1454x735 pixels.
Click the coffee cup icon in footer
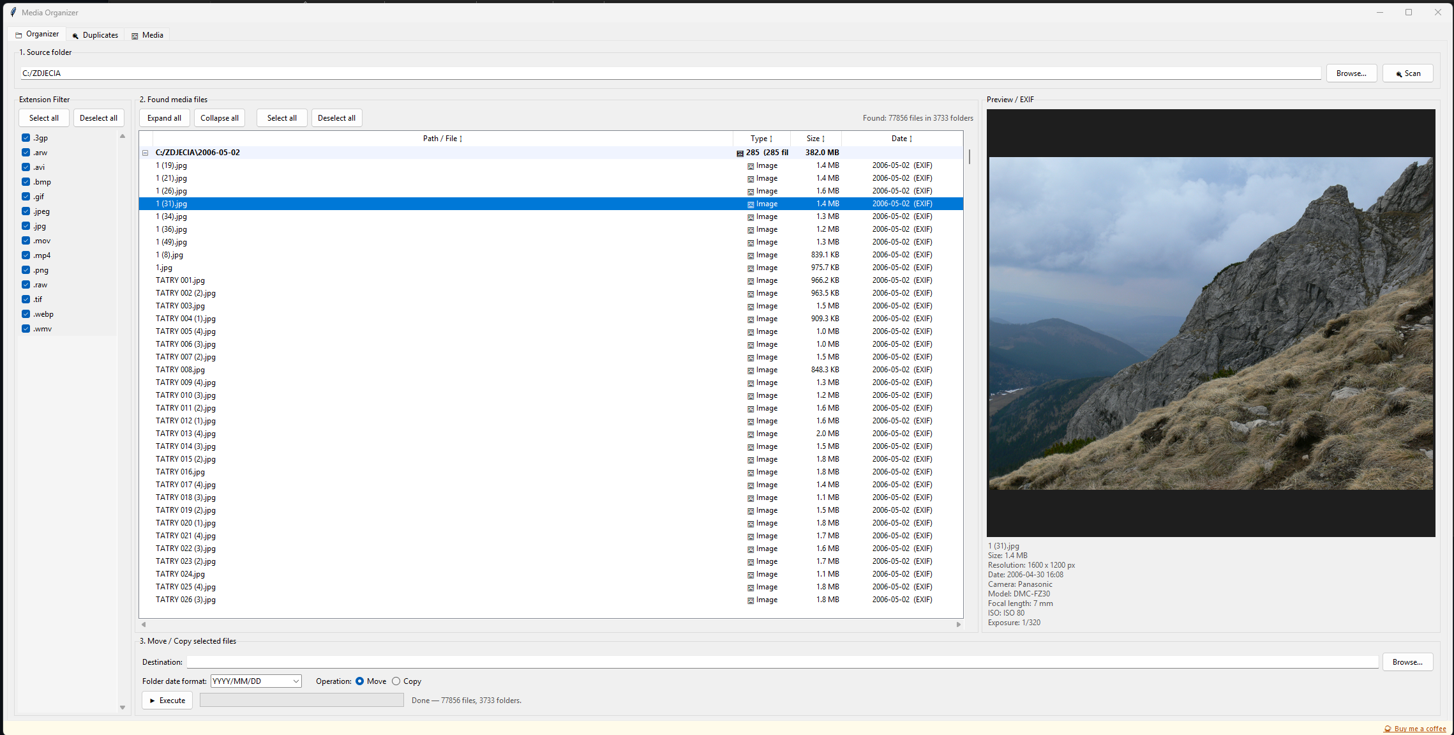pyautogui.click(x=1388, y=729)
